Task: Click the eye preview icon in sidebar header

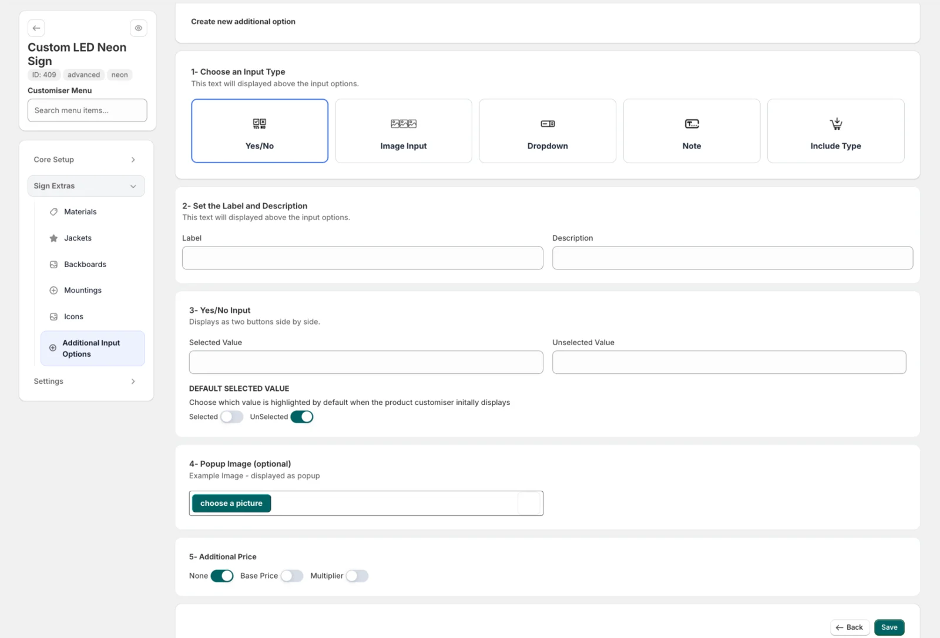Action: coord(138,28)
